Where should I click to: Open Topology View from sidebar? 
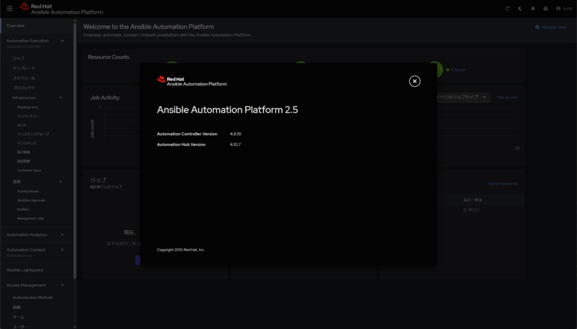tap(28, 107)
